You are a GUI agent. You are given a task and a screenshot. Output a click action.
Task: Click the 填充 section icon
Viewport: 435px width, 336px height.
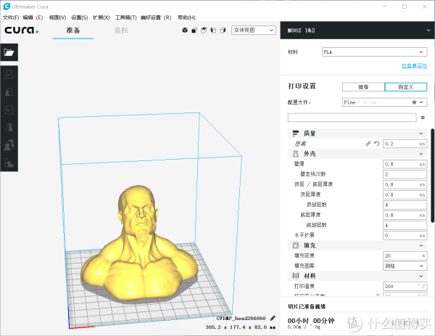pos(296,245)
